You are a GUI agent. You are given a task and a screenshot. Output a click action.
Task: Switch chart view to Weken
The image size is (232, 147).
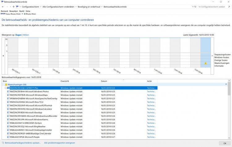click(26, 35)
